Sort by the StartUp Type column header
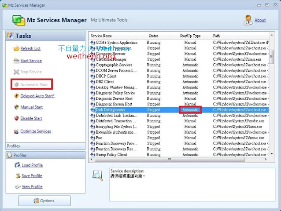281x211 pixels. (190, 36)
